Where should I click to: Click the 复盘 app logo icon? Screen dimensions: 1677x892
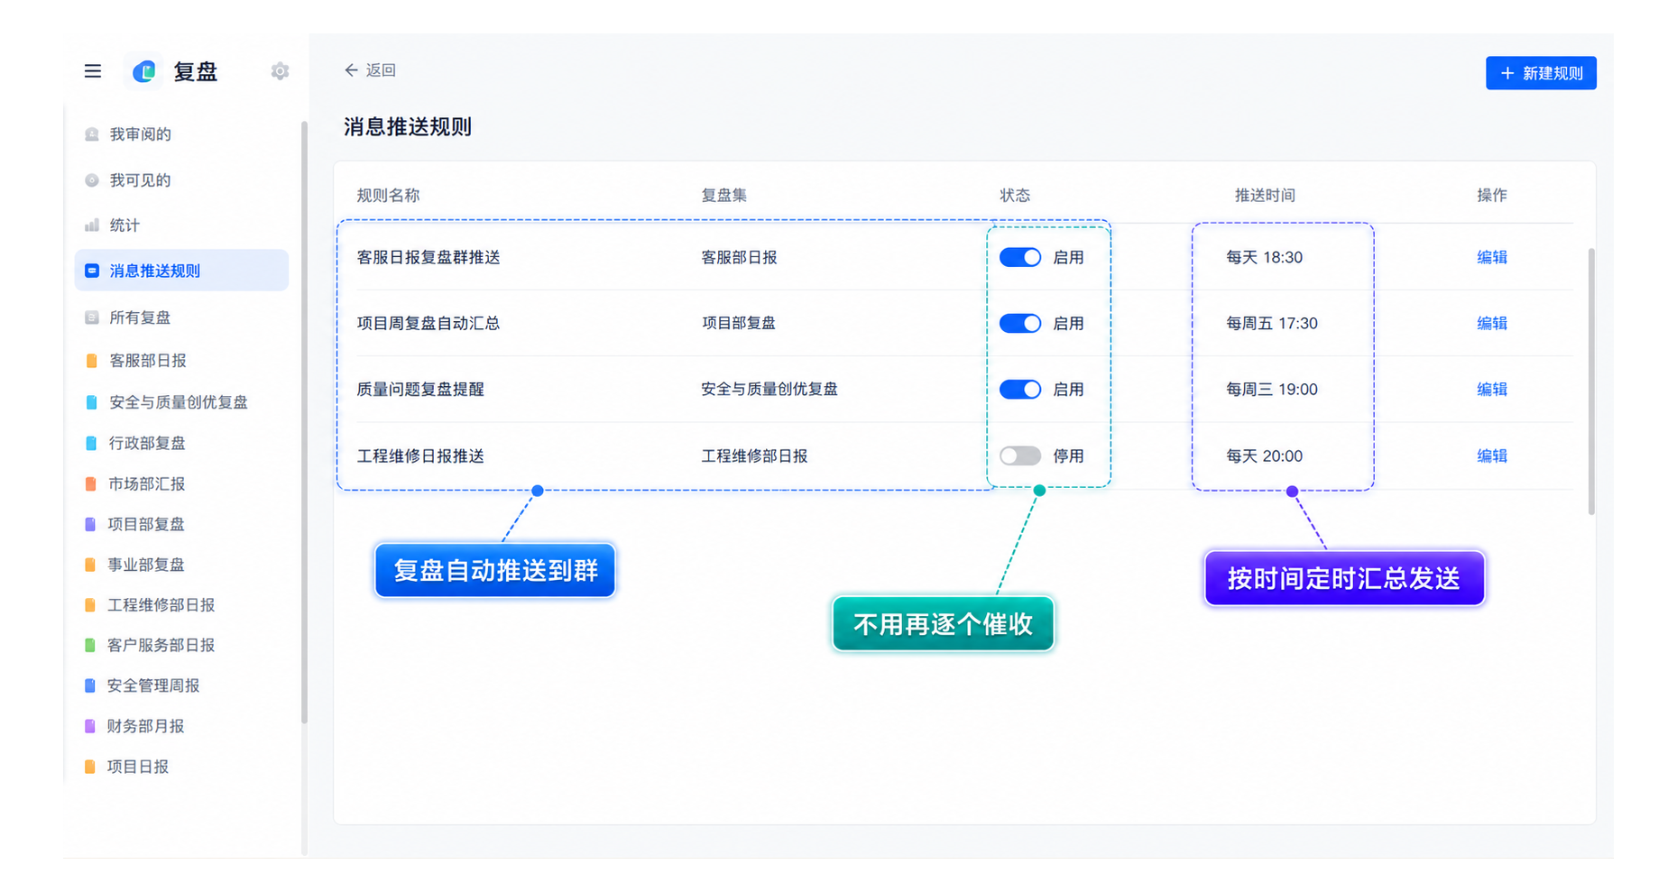pyautogui.click(x=144, y=71)
